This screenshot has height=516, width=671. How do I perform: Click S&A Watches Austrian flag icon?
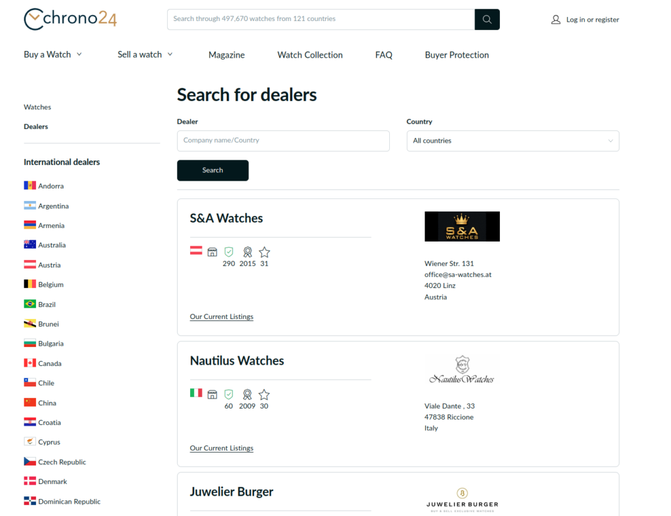click(x=196, y=251)
